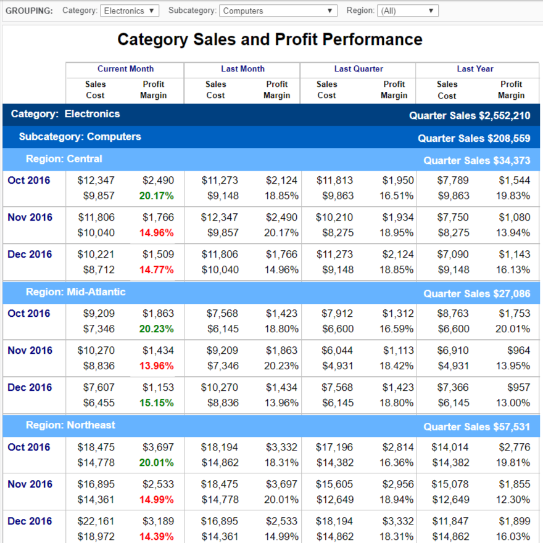543x543 pixels.
Task: Click Oct 2016 under Region Central
Action: 29,181
